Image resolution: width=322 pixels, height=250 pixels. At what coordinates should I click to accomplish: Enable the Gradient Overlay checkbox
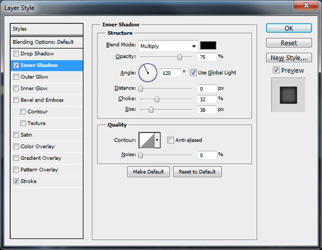pyautogui.click(x=16, y=158)
